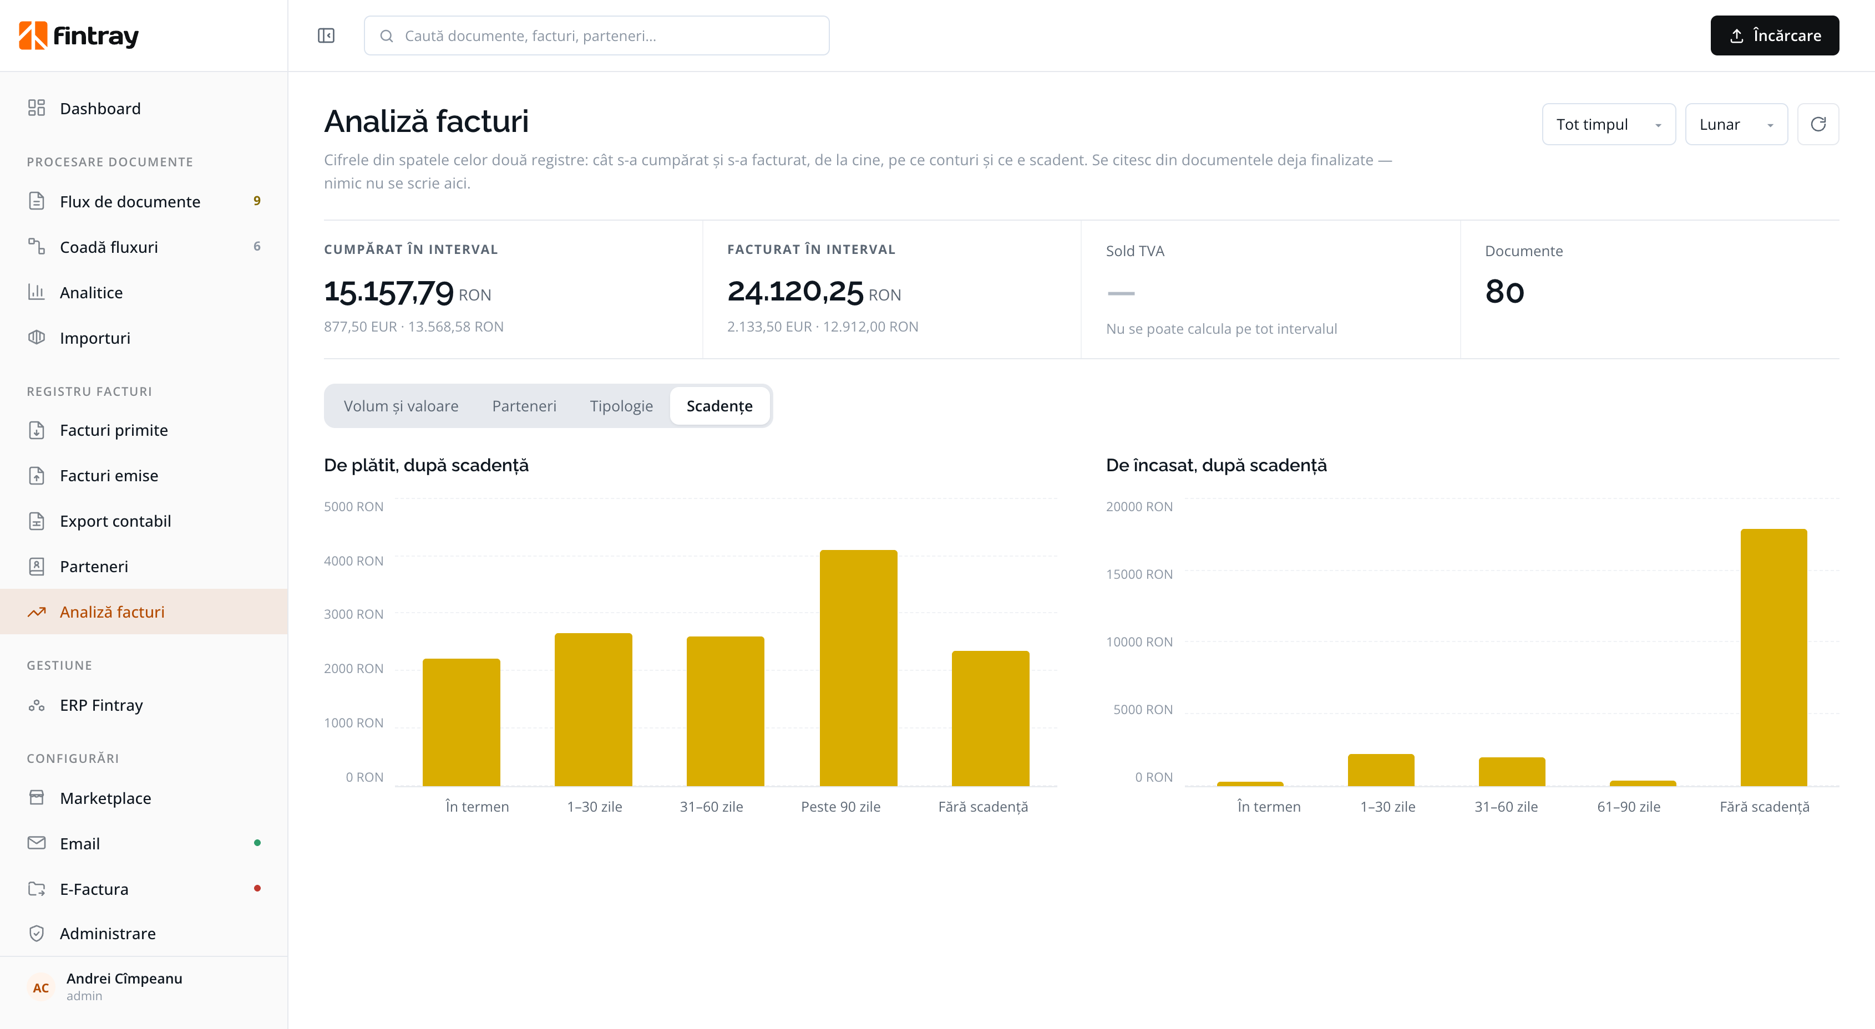1875x1029 pixels.
Task: Switch to the Volum și valoare tab
Action: click(x=401, y=406)
